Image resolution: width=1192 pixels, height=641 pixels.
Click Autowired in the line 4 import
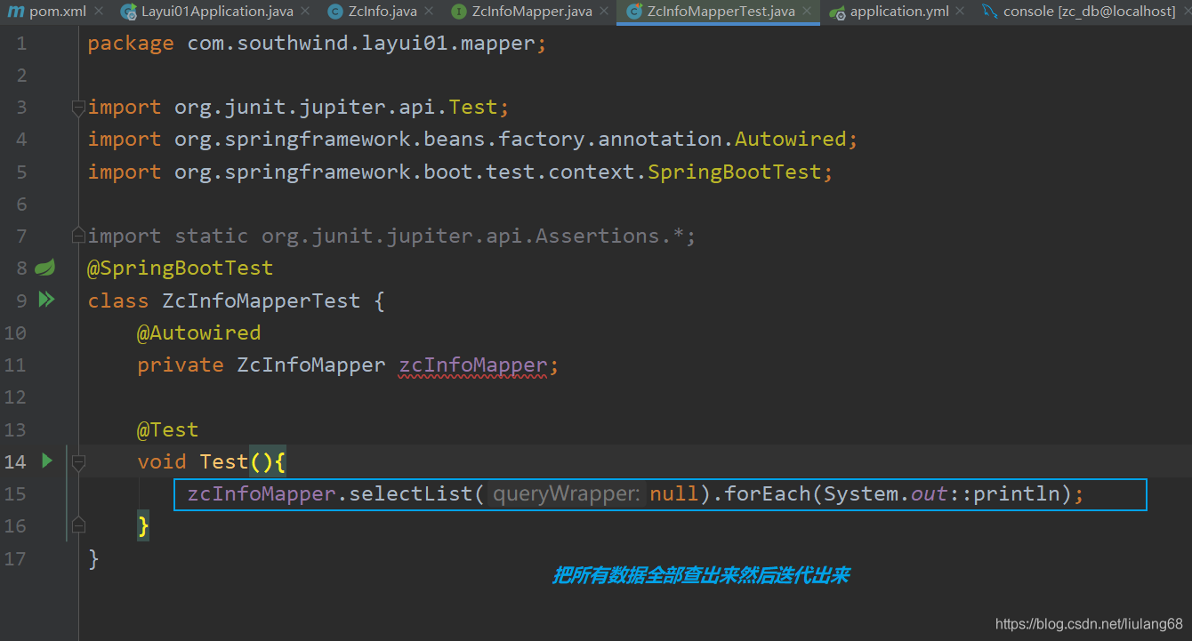point(791,139)
